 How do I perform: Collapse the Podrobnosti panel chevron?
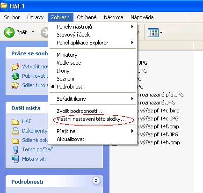(x=96, y=181)
